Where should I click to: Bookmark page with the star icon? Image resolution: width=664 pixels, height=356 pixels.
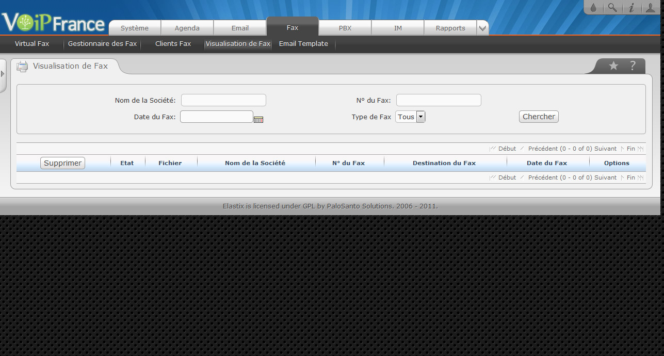point(613,66)
